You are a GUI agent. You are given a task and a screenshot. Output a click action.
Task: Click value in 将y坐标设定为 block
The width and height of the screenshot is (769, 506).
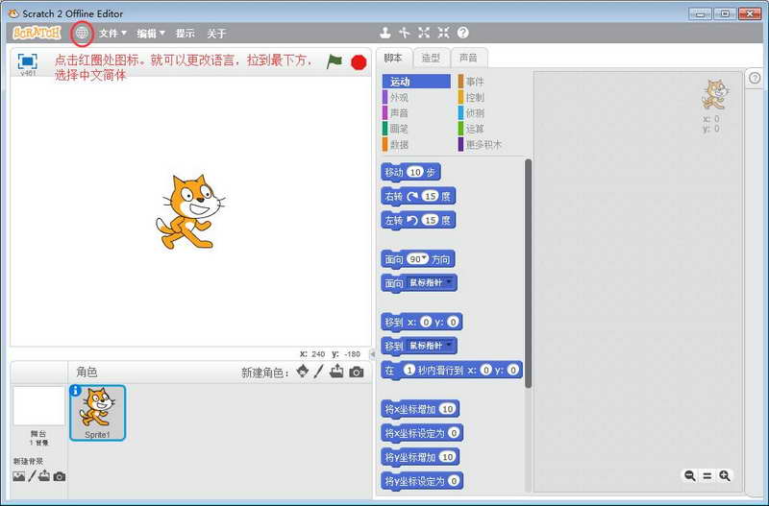click(x=454, y=480)
